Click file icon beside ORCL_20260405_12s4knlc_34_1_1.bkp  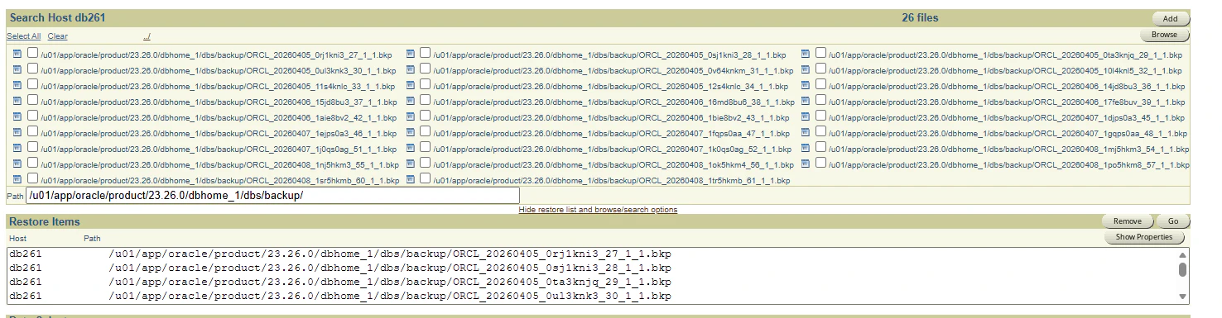coord(410,85)
